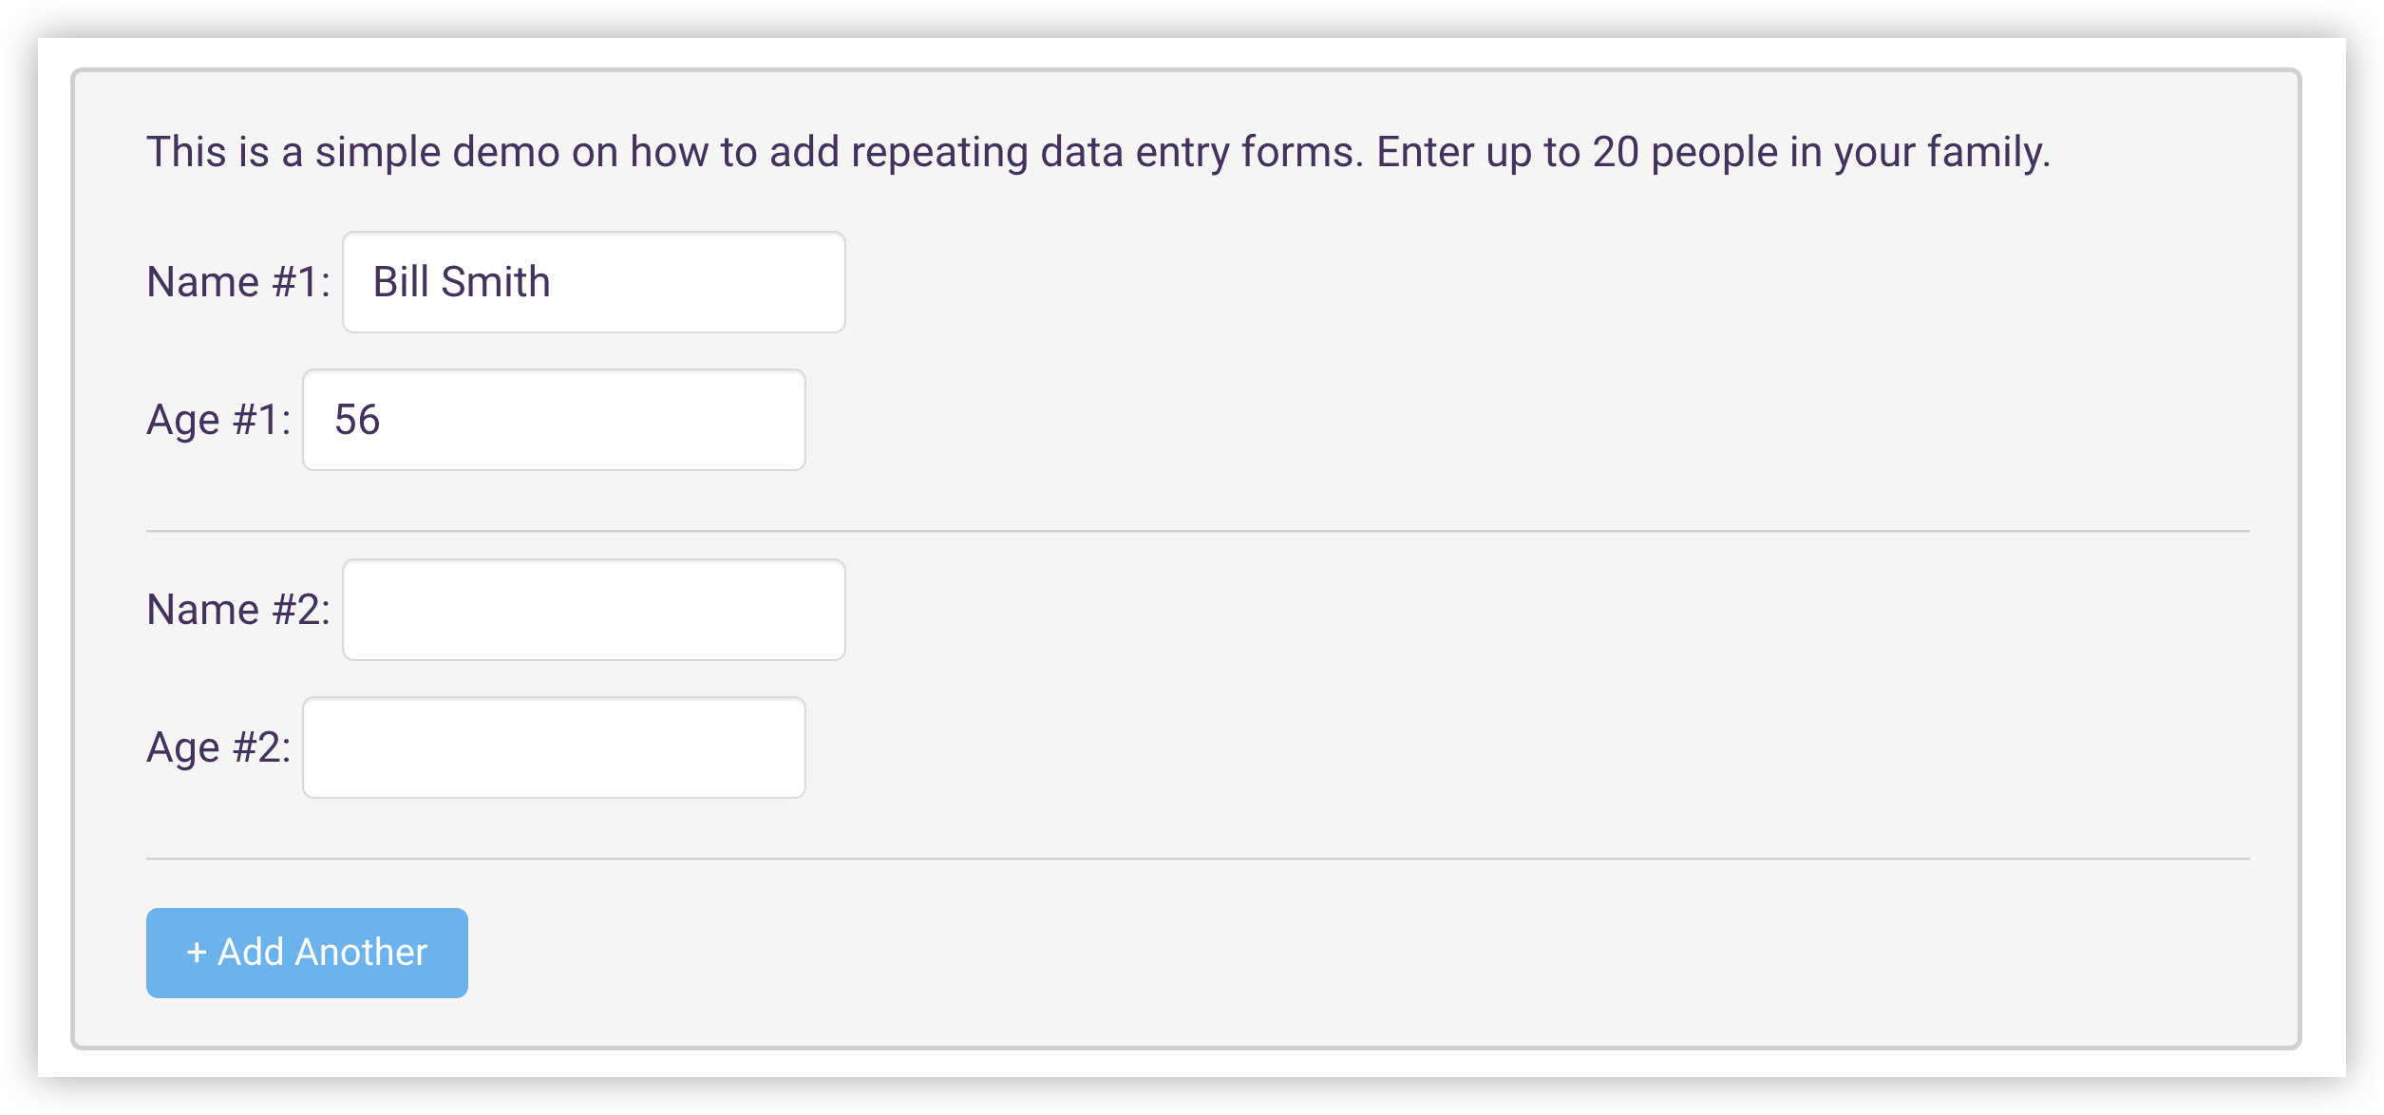Screen dimensions: 2384x1115
Task: Select the empty Name #2 field
Action: [x=594, y=610]
